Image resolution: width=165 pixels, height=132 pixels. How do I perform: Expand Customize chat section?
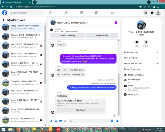[x=141, y=52]
